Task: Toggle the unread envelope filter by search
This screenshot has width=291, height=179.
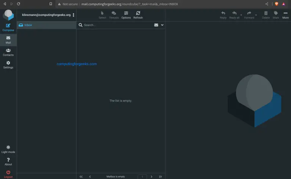Action: (x=156, y=25)
